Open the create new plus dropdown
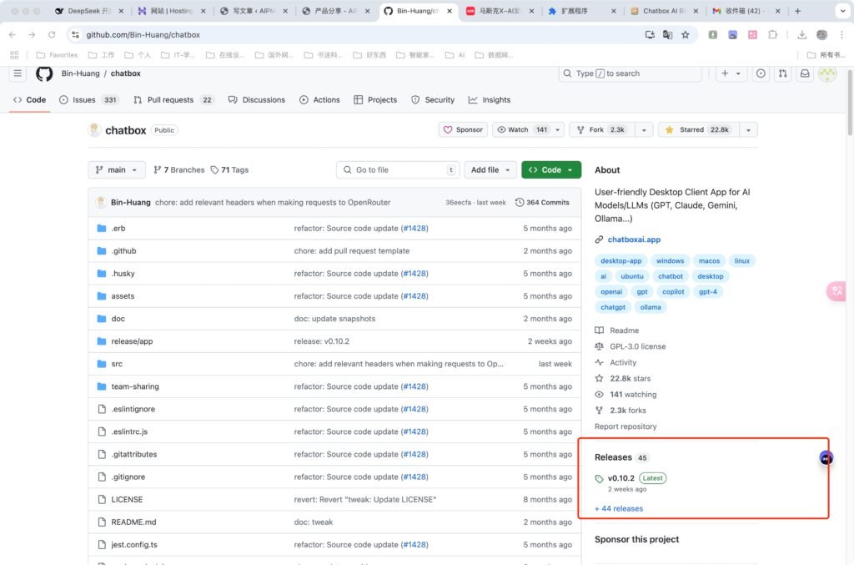Viewport: 854px width, 565px height. click(x=731, y=73)
